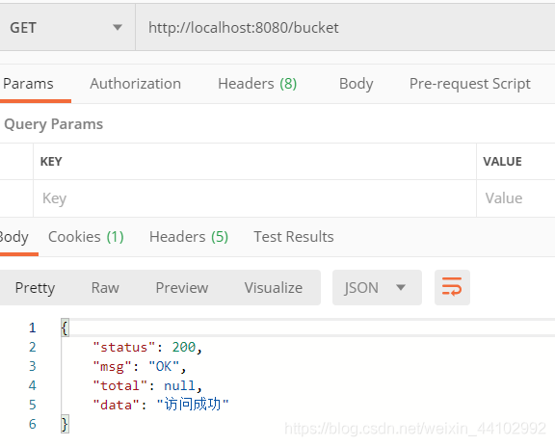Open the response Headers (5) tab
The height and width of the screenshot is (446, 555).
coord(189,237)
